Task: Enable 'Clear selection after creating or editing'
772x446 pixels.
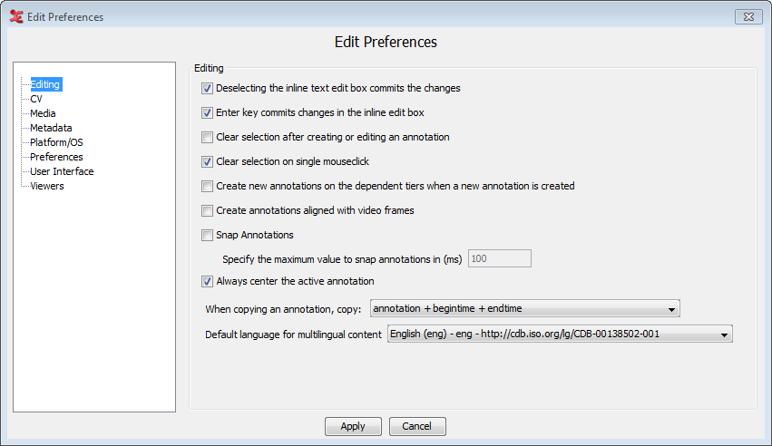Action: point(207,138)
